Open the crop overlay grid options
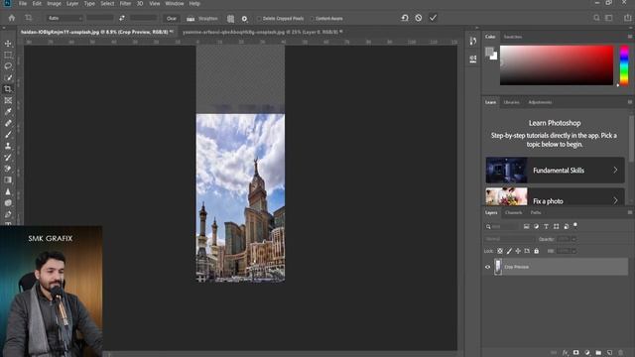 (230, 19)
